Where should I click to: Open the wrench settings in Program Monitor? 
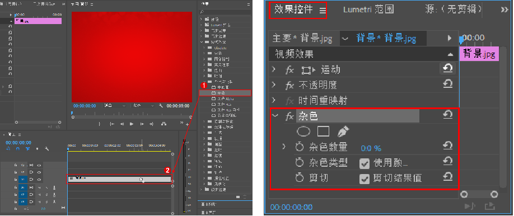click(x=161, y=106)
